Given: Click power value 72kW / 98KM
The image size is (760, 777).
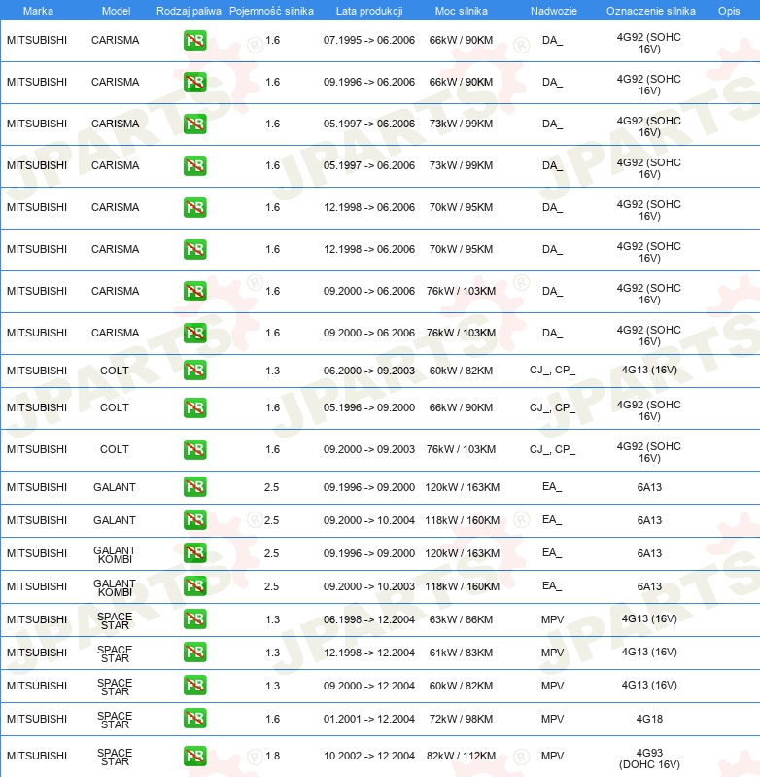Looking at the screenshot, I should click(461, 719).
